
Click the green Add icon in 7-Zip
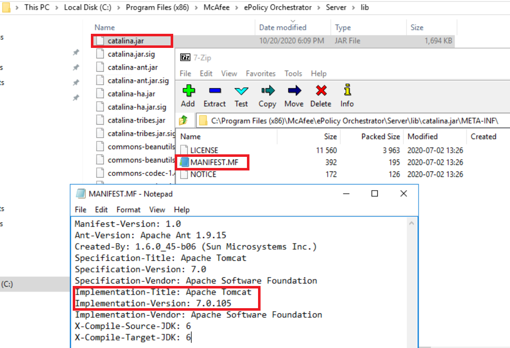tap(188, 91)
